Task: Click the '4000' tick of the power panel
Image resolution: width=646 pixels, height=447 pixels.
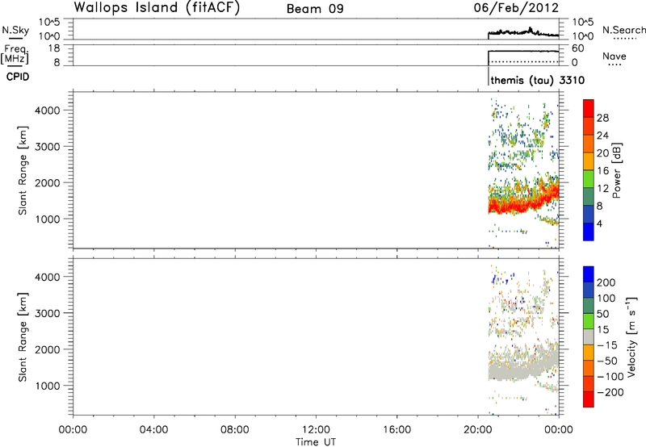Action: (48, 111)
